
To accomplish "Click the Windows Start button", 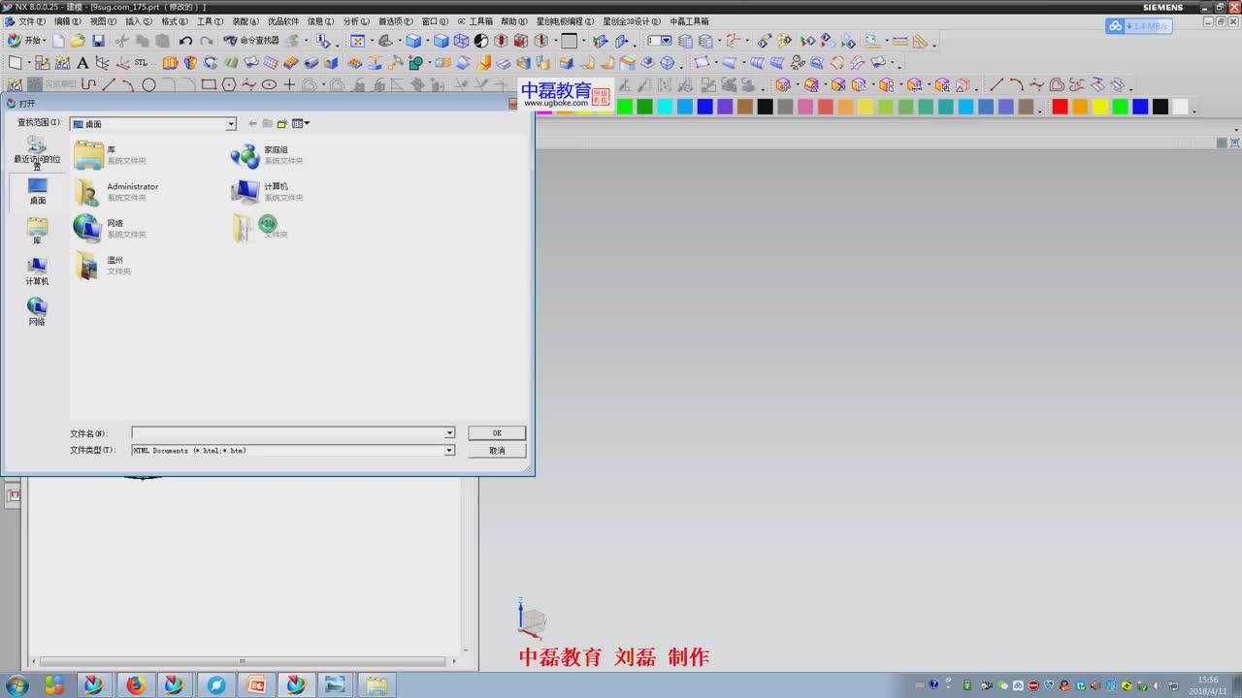I will 16,685.
